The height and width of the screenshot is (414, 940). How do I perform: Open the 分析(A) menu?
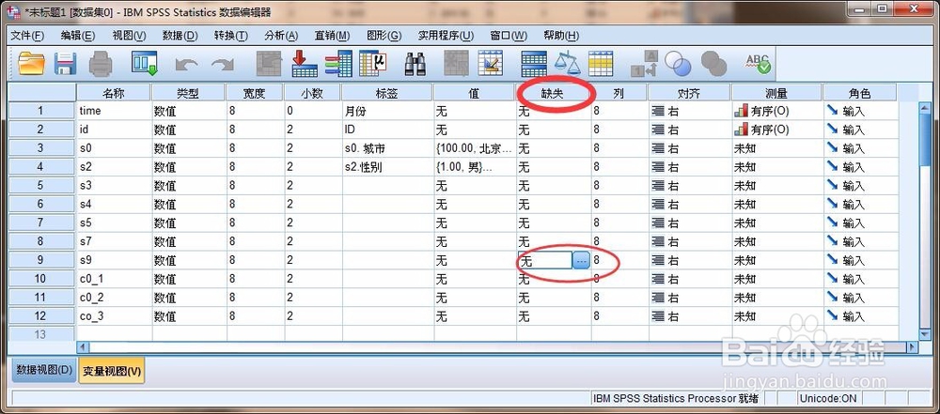[x=281, y=36]
